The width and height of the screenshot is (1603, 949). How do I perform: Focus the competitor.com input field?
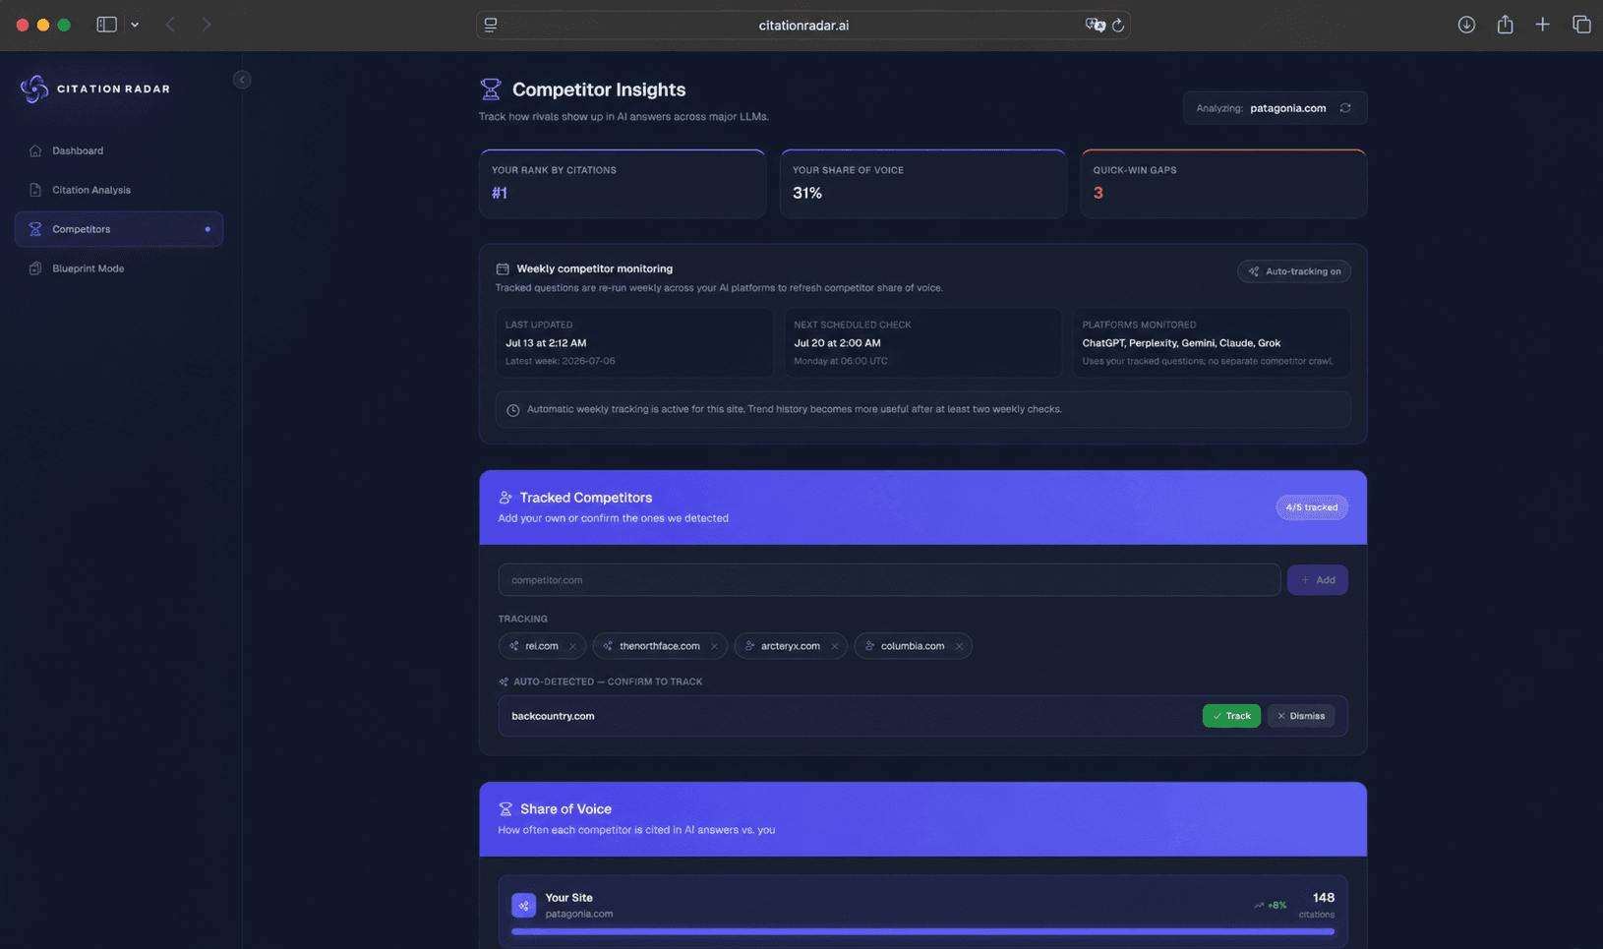tap(889, 580)
